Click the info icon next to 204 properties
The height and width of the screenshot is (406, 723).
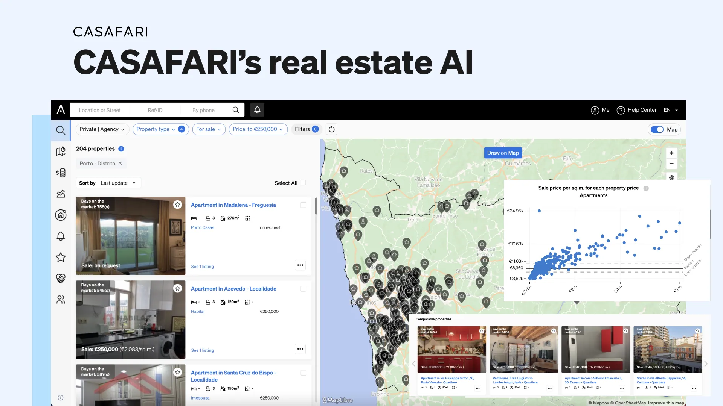pos(121,149)
